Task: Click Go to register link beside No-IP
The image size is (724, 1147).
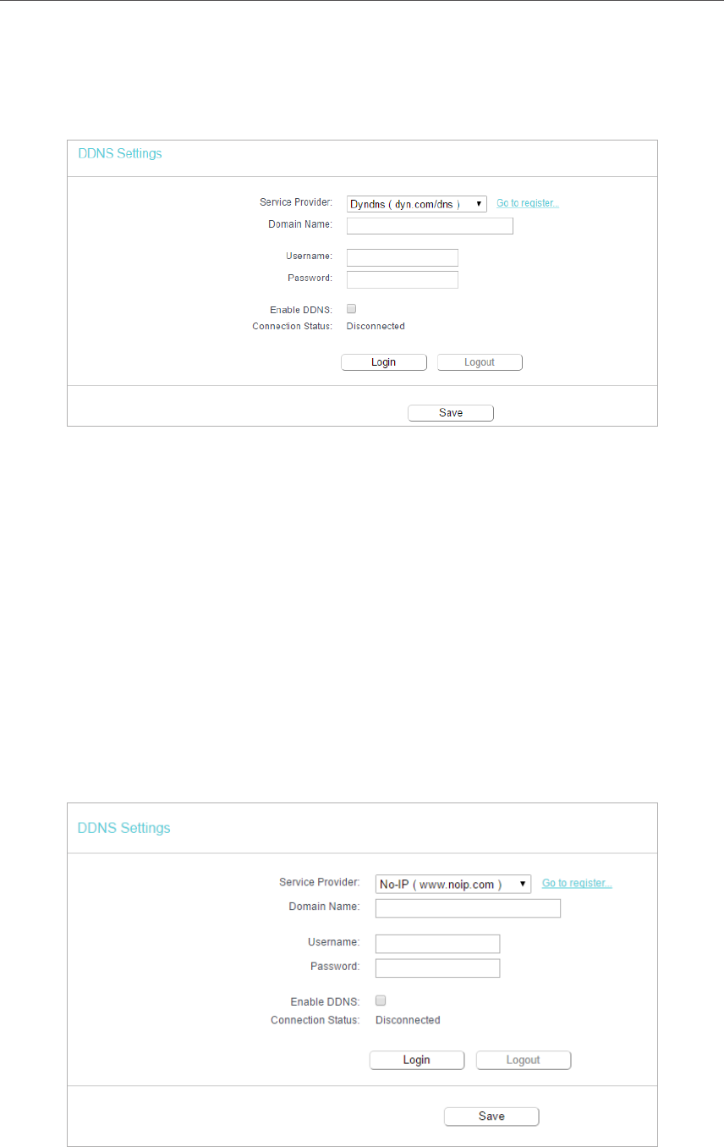Action: click(577, 883)
